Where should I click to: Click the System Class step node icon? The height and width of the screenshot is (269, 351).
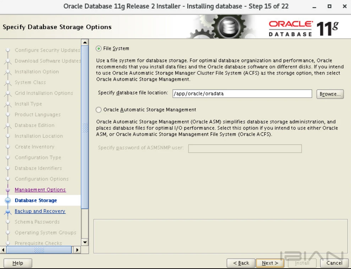pyautogui.click(x=8, y=82)
